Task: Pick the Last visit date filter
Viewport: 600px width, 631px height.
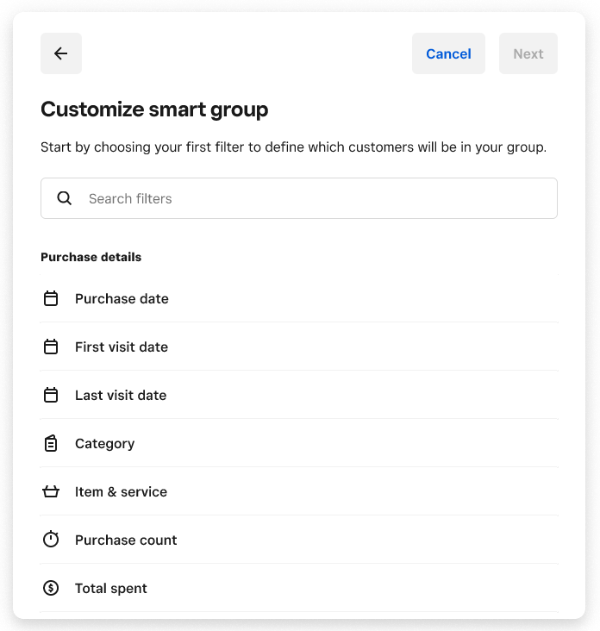Action: pos(121,395)
